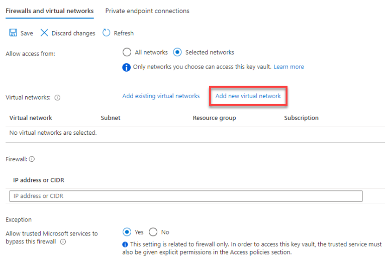This screenshot has height=264, width=386.
Task: Click blue info icon before 'Only networks you choose'
Action: point(126,67)
